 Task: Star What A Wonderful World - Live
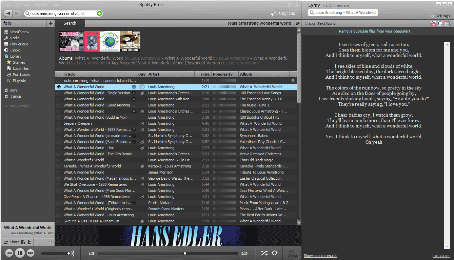(x=59, y=148)
